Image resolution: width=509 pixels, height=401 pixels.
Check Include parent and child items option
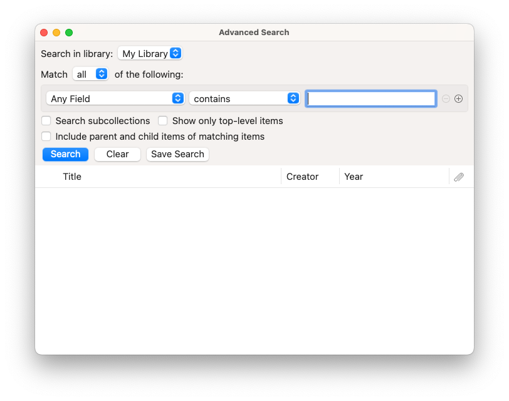tap(46, 137)
